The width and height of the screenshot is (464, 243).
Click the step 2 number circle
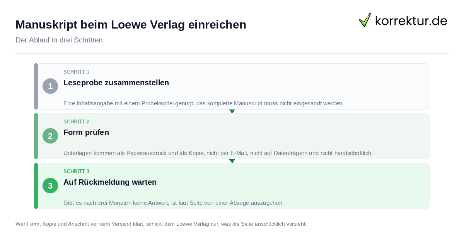pos(50,136)
